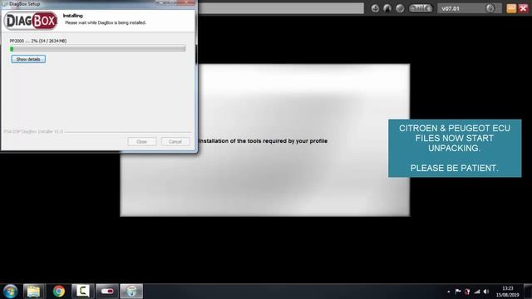Click the taskbar clock showing 13:23
The image size is (532, 299).
tap(508, 292)
